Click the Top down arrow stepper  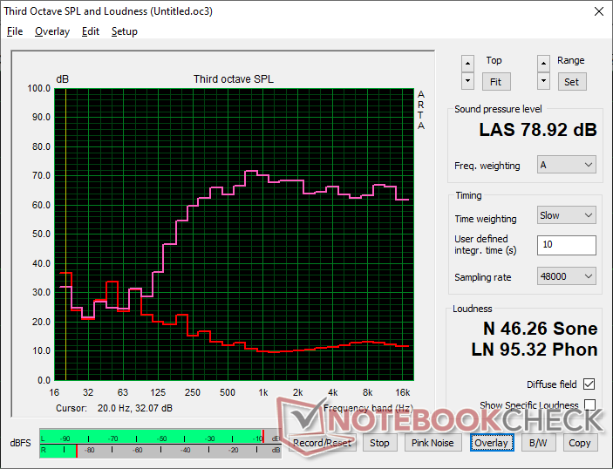click(x=467, y=81)
